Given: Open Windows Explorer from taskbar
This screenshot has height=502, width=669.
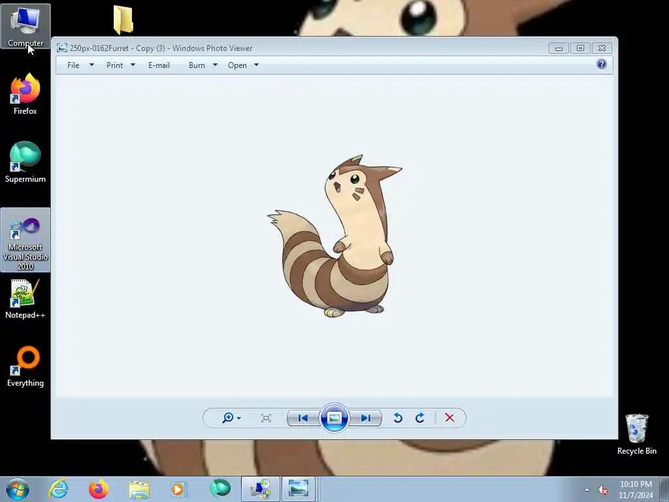Looking at the screenshot, I should click(139, 490).
